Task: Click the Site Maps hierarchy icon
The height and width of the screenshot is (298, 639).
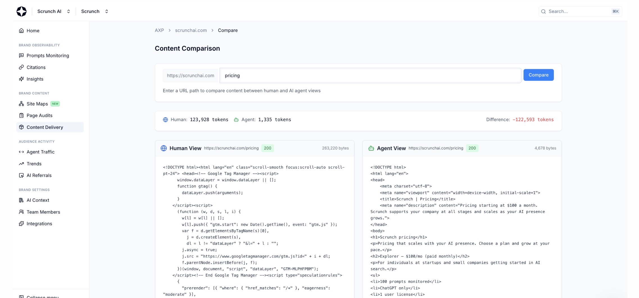Action: point(21,104)
